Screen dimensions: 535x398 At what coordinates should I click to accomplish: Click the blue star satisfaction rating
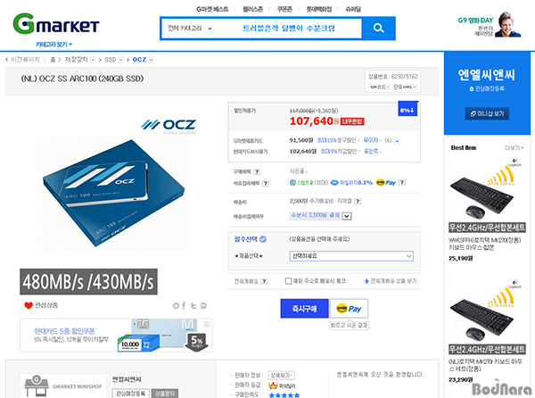click(x=284, y=395)
